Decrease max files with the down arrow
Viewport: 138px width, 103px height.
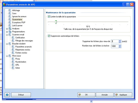tap(120, 47)
